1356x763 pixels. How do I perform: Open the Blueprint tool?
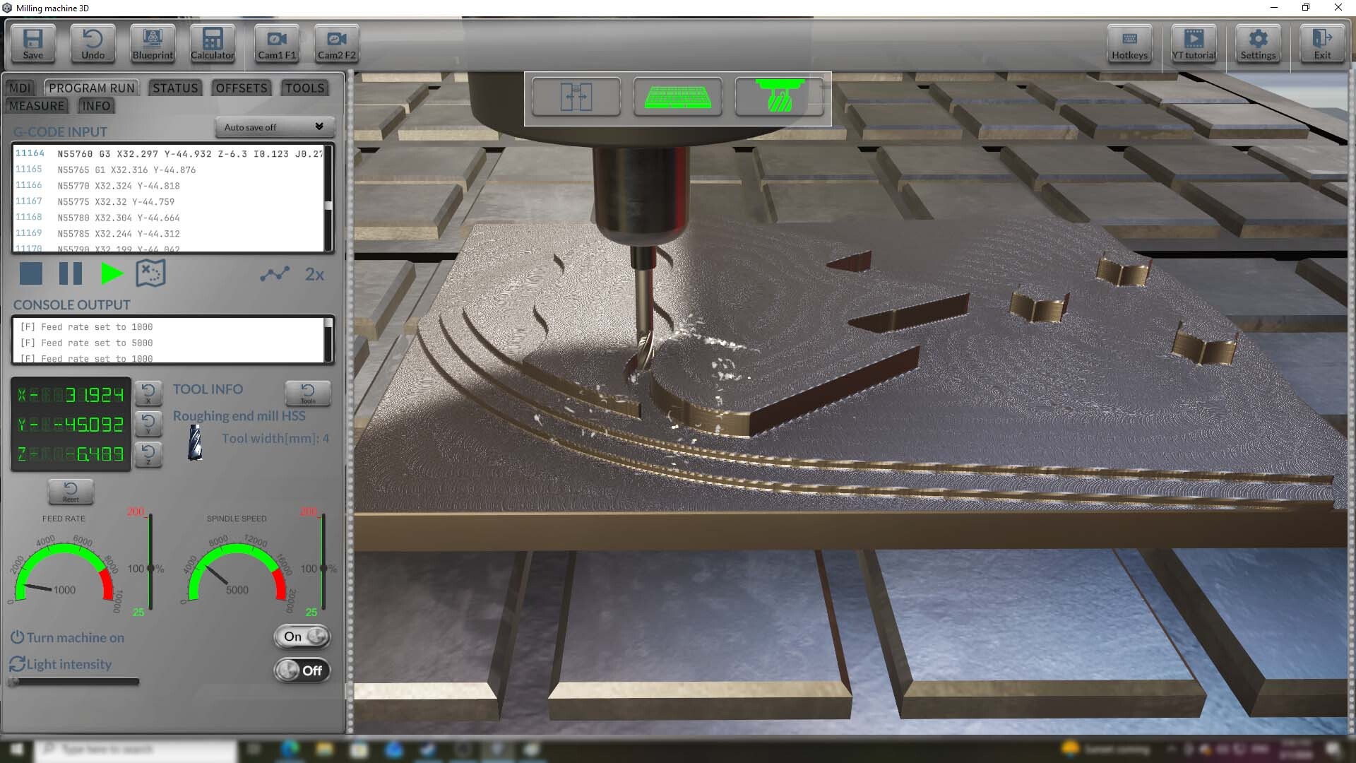[153, 44]
